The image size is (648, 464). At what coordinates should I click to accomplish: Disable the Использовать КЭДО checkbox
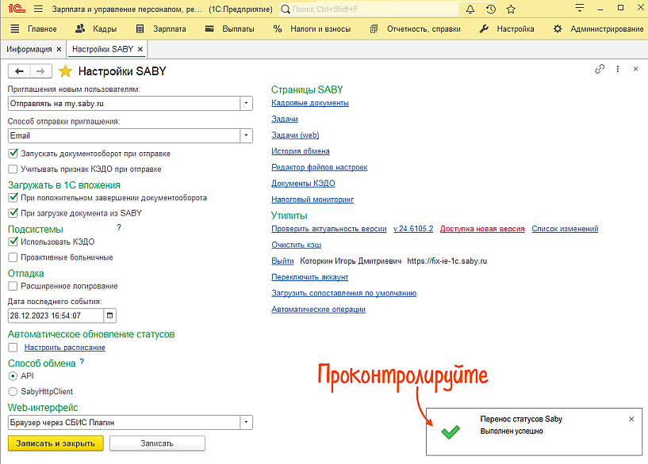[13, 242]
